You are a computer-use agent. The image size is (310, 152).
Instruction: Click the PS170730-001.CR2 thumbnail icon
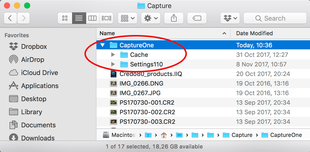[114, 103]
